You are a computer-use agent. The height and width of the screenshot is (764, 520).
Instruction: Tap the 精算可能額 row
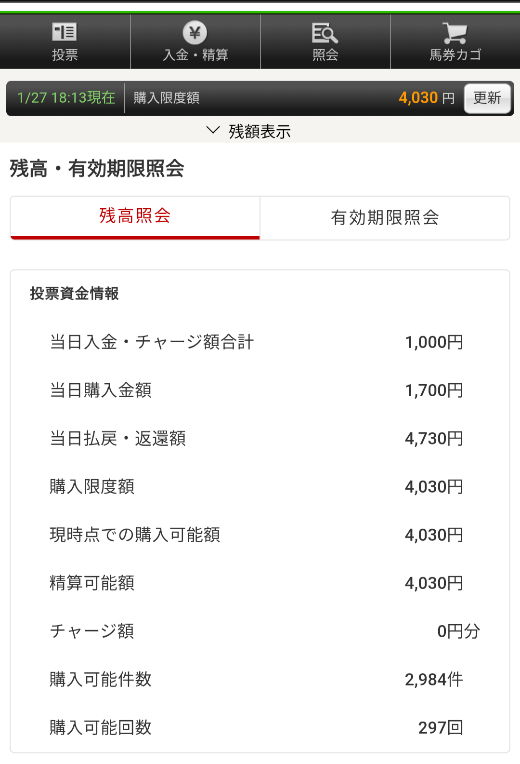pyautogui.click(x=92, y=583)
